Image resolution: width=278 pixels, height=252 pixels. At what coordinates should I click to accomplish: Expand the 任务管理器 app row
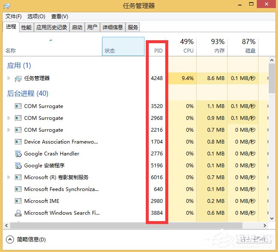pos(8,78)
